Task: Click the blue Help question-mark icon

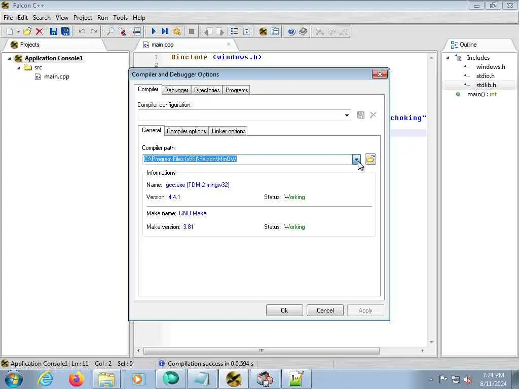Action: click(x=291, y=31)
